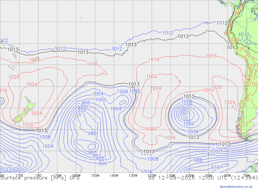Screen dimensions: 258x189
Task: Click the center of the closed low near 100W
Action: [x=184, y=112]
